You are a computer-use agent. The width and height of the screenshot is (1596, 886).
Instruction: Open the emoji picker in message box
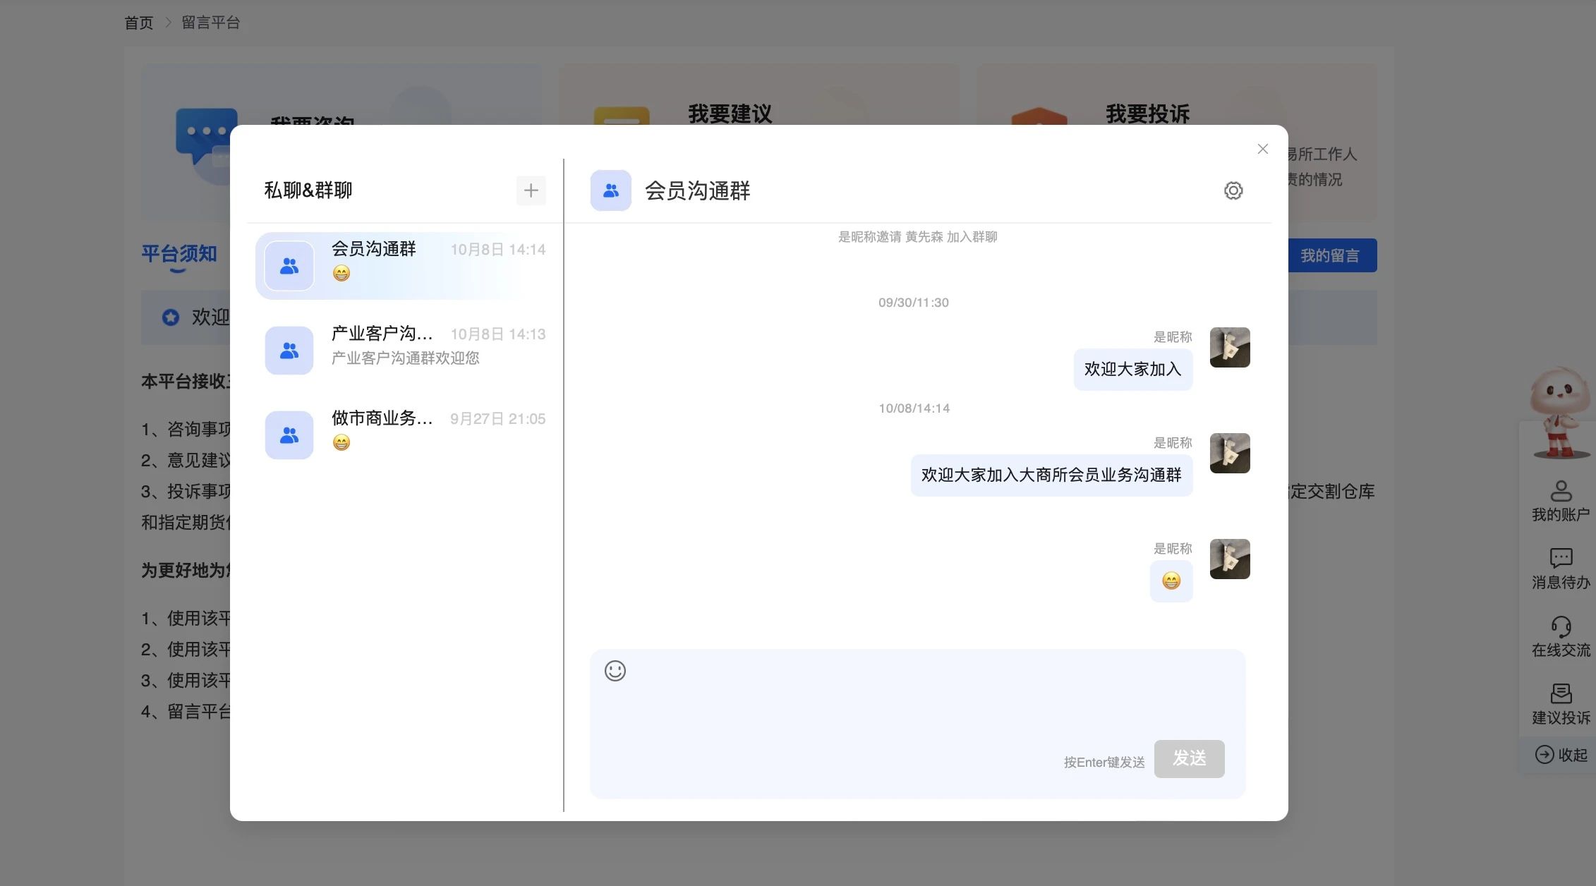click(615, 671)
